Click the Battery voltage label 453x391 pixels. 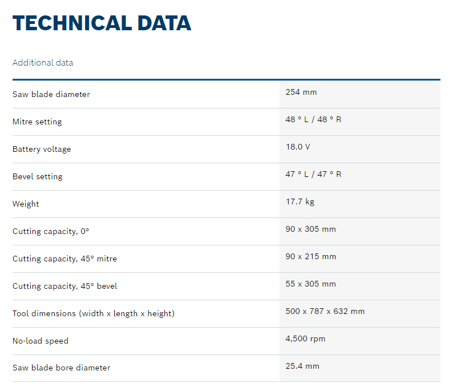coord(42,149)
